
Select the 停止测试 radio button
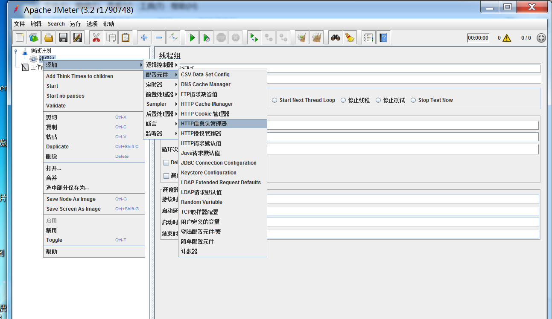click(x=378, y=100)
